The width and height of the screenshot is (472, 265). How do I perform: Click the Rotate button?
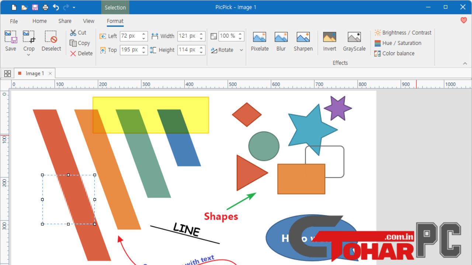coord(222,50)
